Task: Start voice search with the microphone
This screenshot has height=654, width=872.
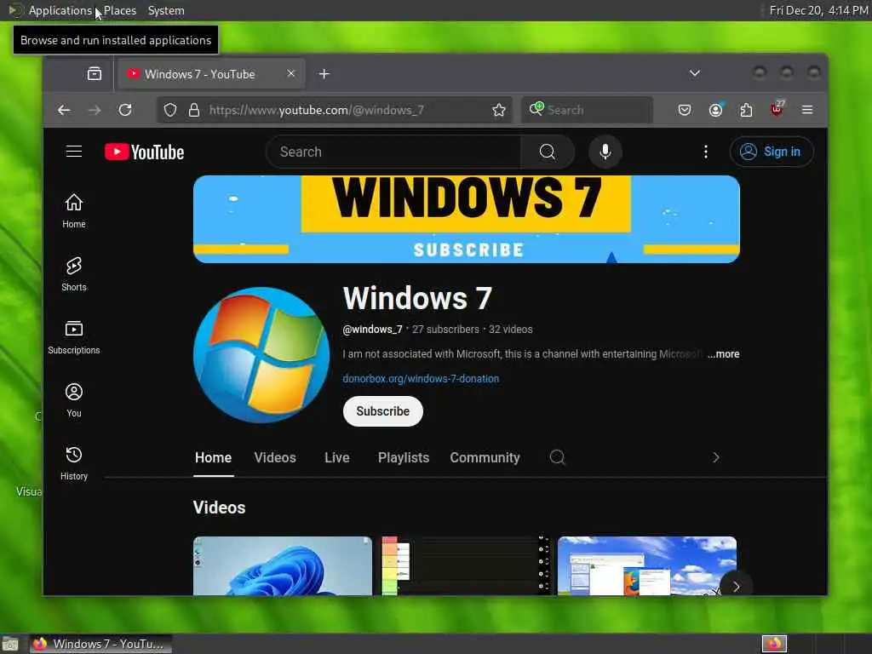Action: pyautogui.click(x=605, y=152)
